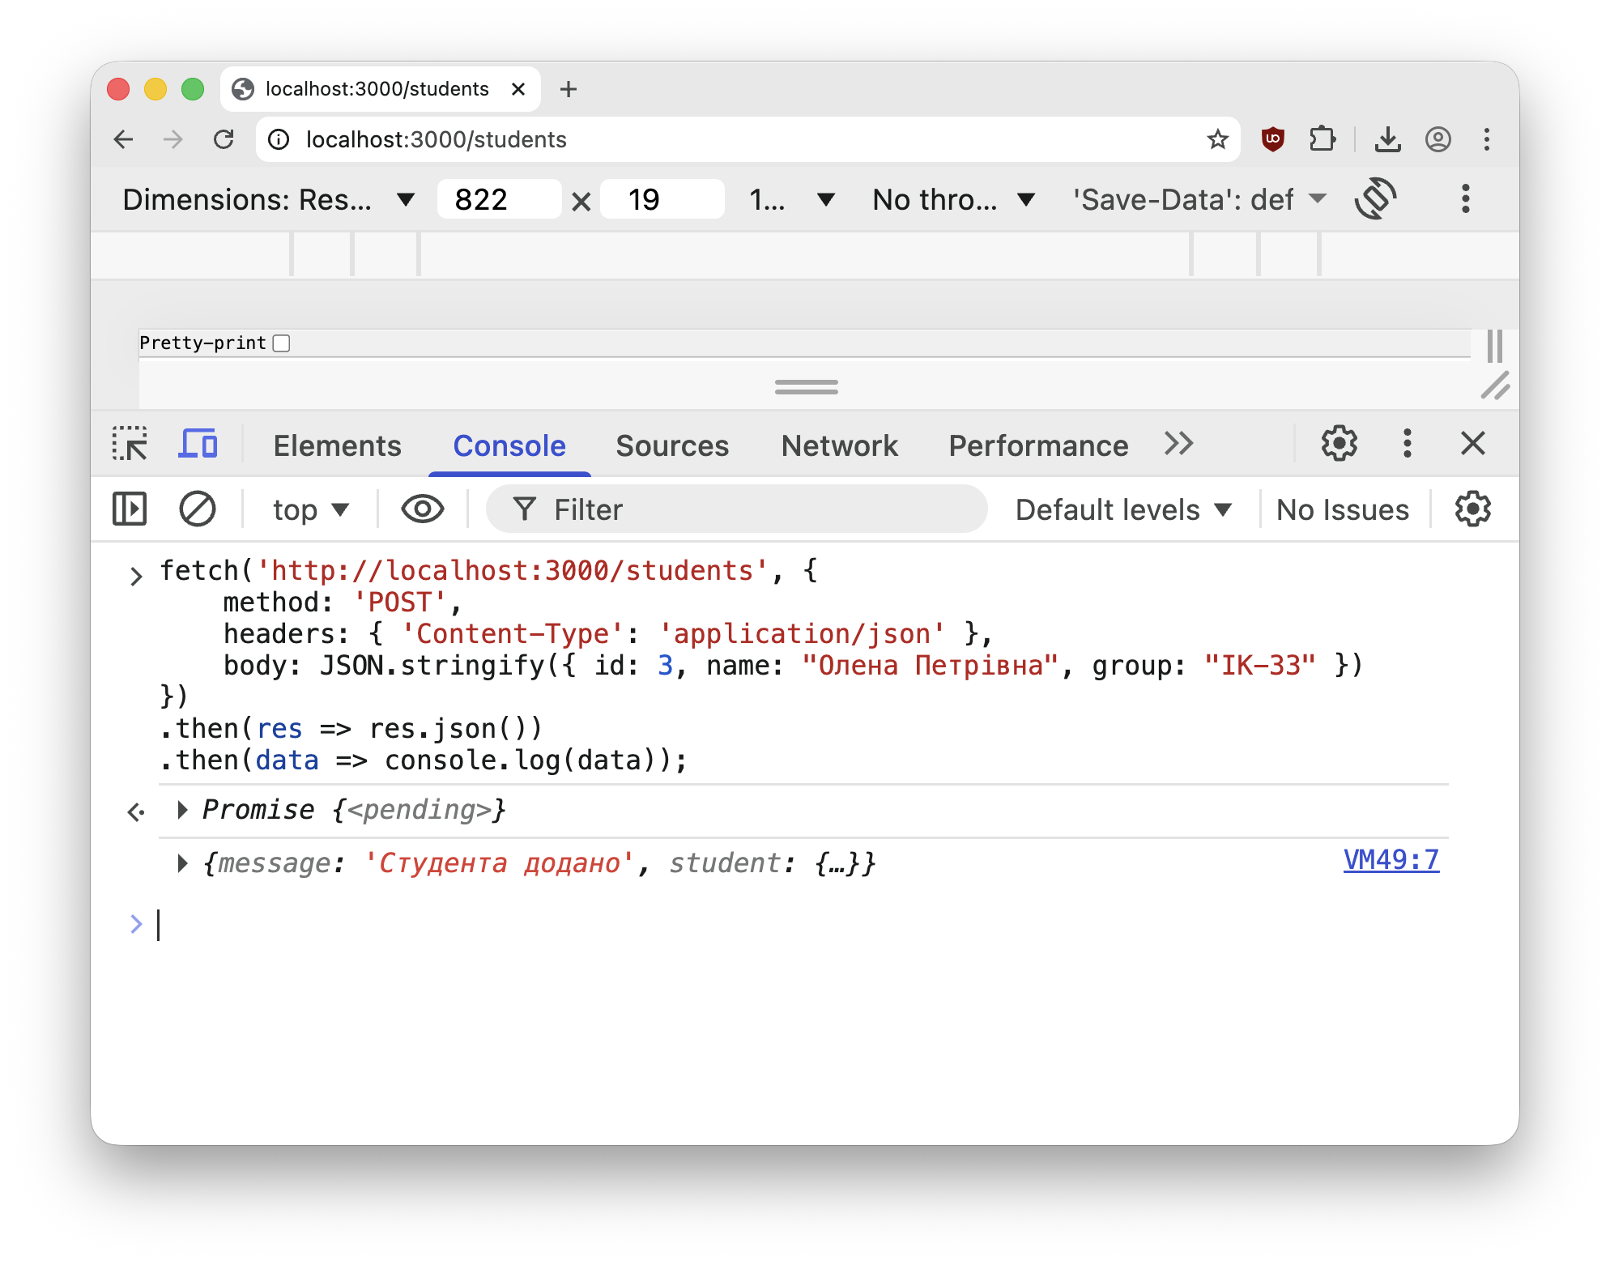Viewport: 1610px width, 1265px height.
Task: Open the Dimensions Responsive dropdown
Action: click(268, 199)
